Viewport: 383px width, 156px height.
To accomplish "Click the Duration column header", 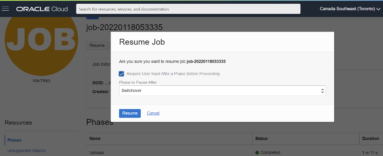I will (x=371, y=138).
